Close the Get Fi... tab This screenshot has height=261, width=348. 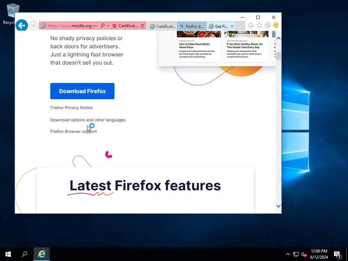232,26
